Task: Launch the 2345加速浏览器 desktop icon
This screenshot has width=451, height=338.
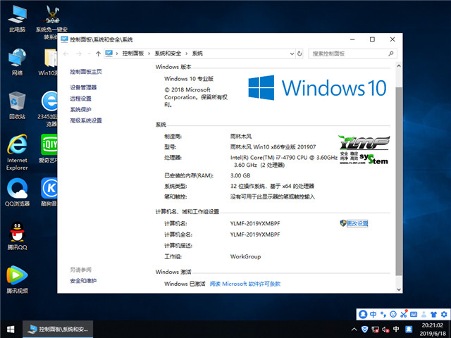Action: pos(49,108)
